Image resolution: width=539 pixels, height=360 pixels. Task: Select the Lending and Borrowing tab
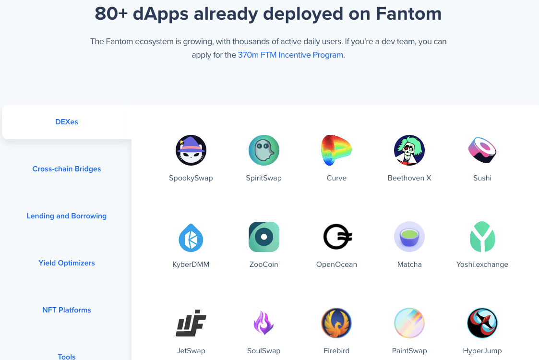click(67, 216)
